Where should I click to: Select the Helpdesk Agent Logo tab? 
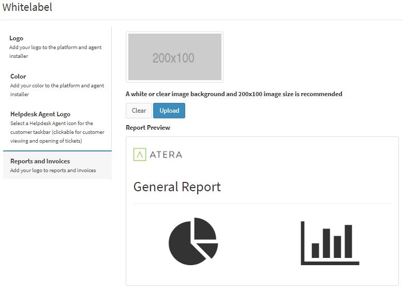click(57, 127)
